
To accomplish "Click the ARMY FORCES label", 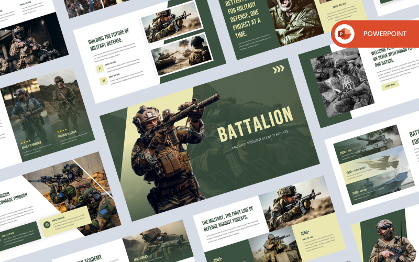I will (x=141, y=258).
